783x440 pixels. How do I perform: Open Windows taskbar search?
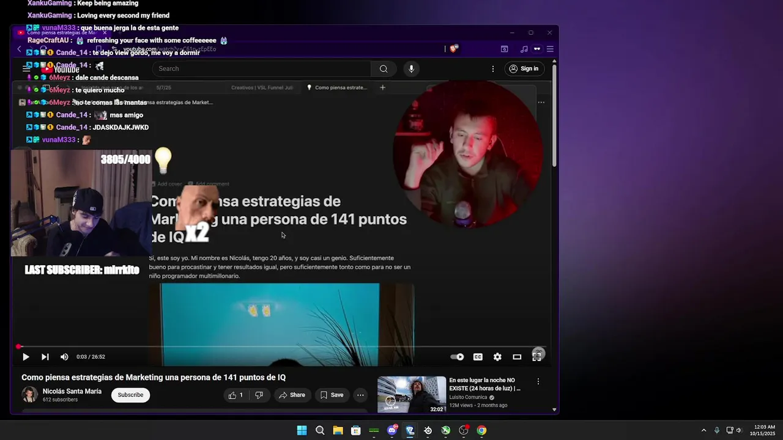(x=320, y=430)
